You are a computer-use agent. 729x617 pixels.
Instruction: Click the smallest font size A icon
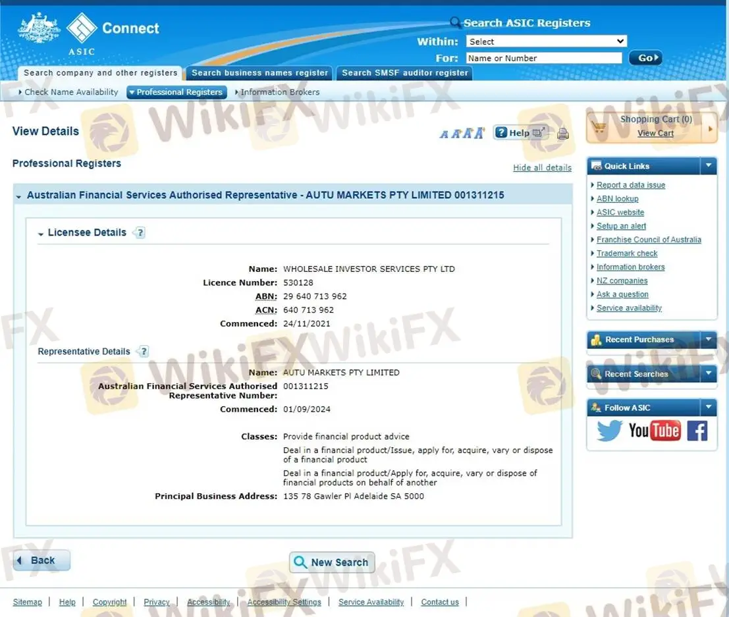[444, 135]
